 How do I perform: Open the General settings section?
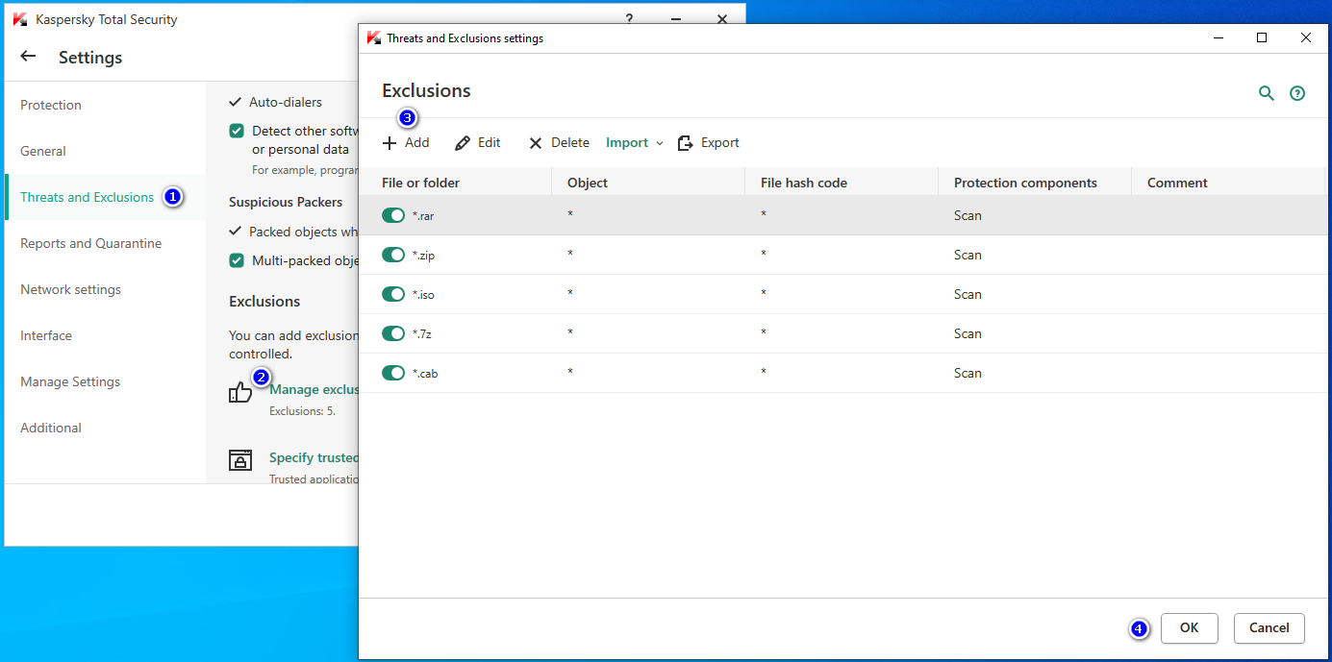click(x=43, y=151)
